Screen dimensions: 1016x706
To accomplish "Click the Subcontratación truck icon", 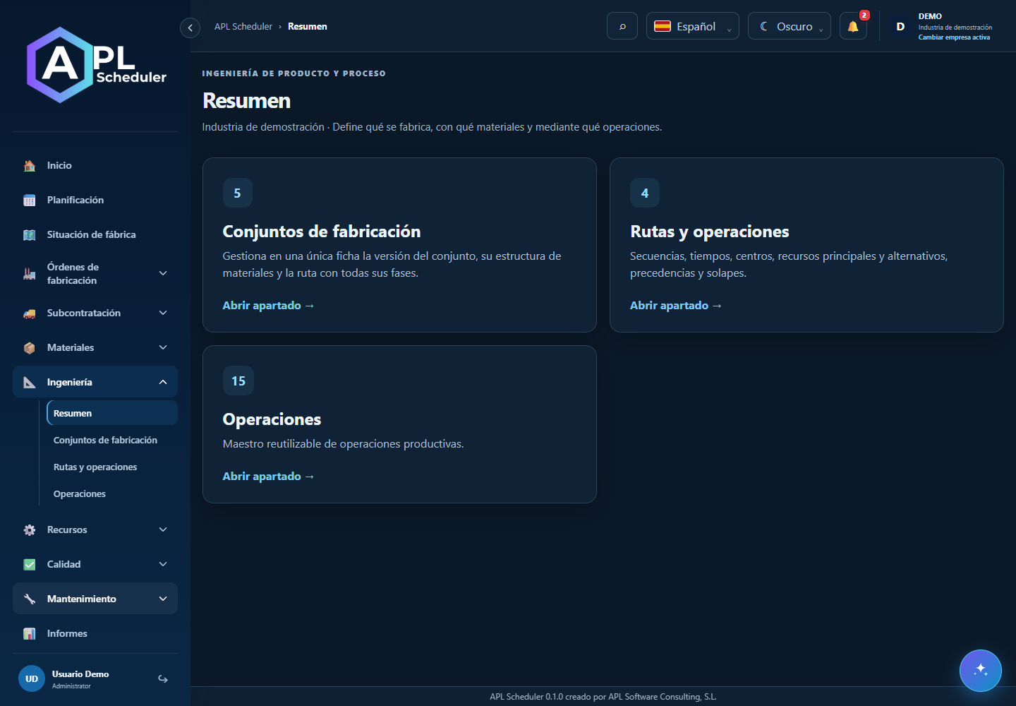I will coord(29,313).
